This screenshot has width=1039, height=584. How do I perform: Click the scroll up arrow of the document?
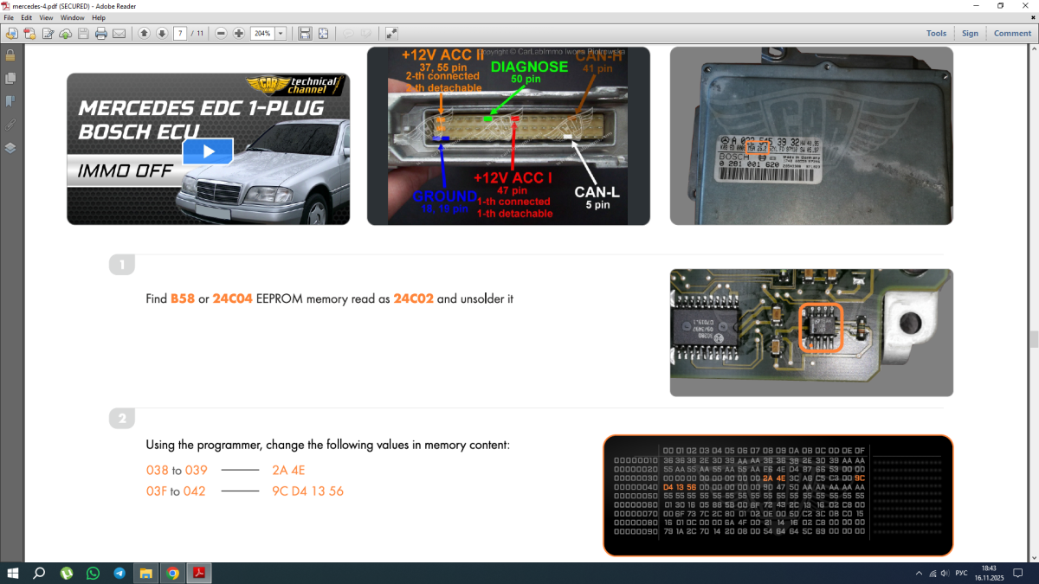1033,49
